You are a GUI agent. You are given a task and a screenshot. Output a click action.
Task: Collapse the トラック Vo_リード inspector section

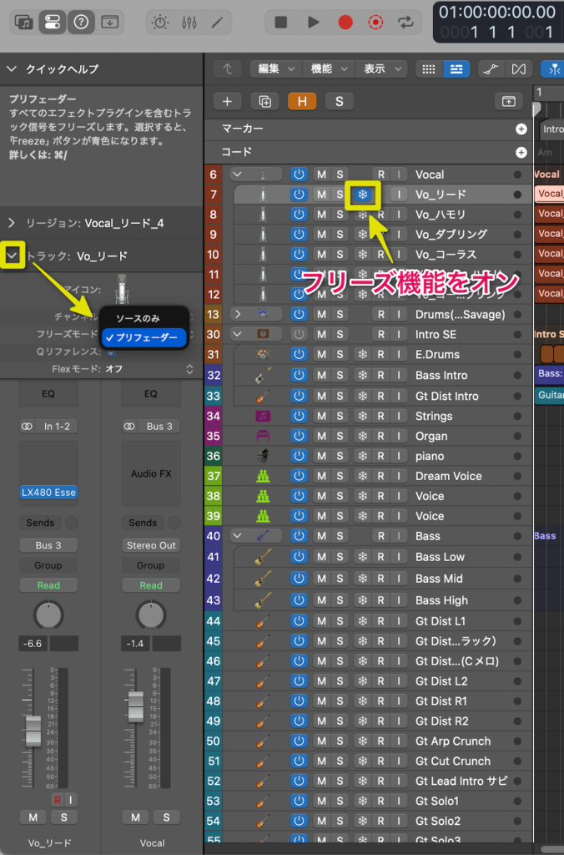click(12, 255)
